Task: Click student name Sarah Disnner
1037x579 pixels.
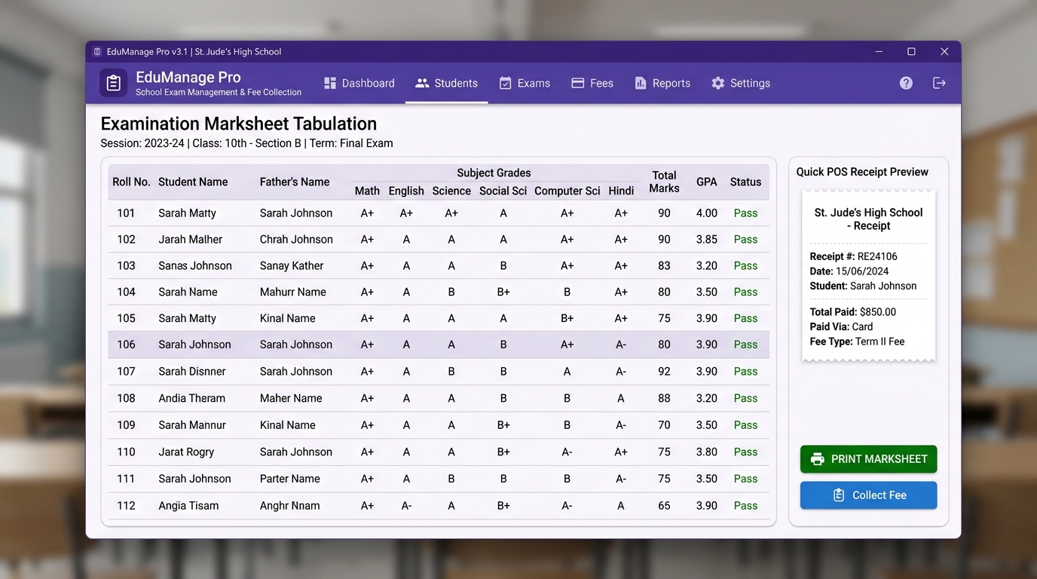Action: tap(192, 372)
